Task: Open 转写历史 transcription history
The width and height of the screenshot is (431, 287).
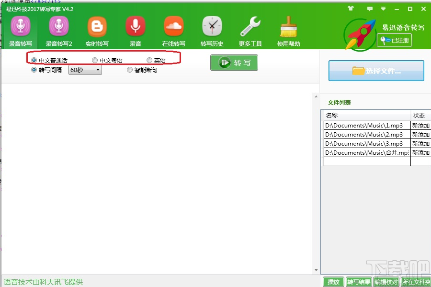Action: (212, 32)
